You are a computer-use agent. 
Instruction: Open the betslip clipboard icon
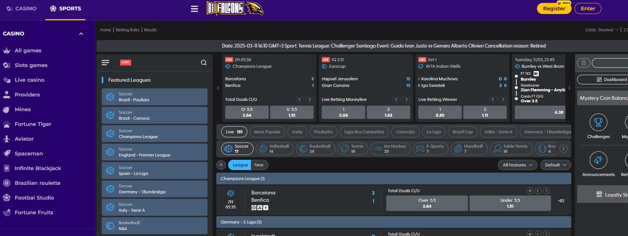tap(584, 63)
